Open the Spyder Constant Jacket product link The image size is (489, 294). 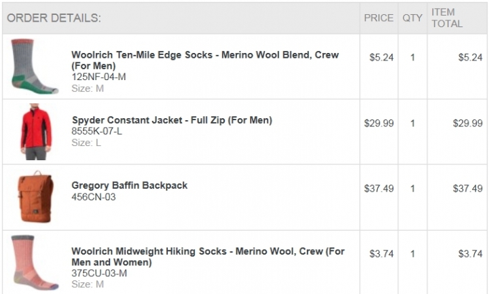[x=172, y=120]
